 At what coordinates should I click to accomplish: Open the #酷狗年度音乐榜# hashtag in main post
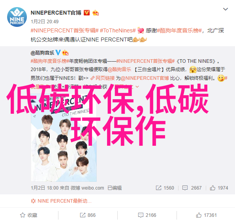tap(179, 30)
